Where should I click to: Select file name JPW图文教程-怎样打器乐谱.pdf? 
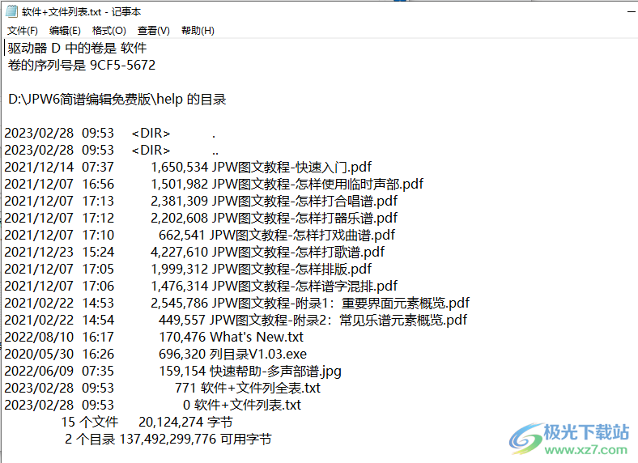pyautogui.click(x=304, y=219)
